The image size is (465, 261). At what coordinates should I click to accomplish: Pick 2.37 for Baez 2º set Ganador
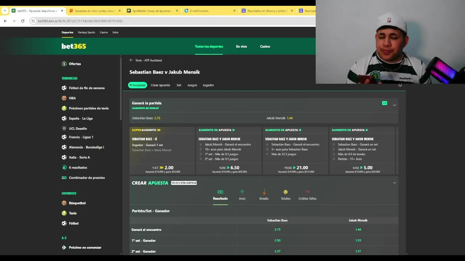[x=278, y=251]
